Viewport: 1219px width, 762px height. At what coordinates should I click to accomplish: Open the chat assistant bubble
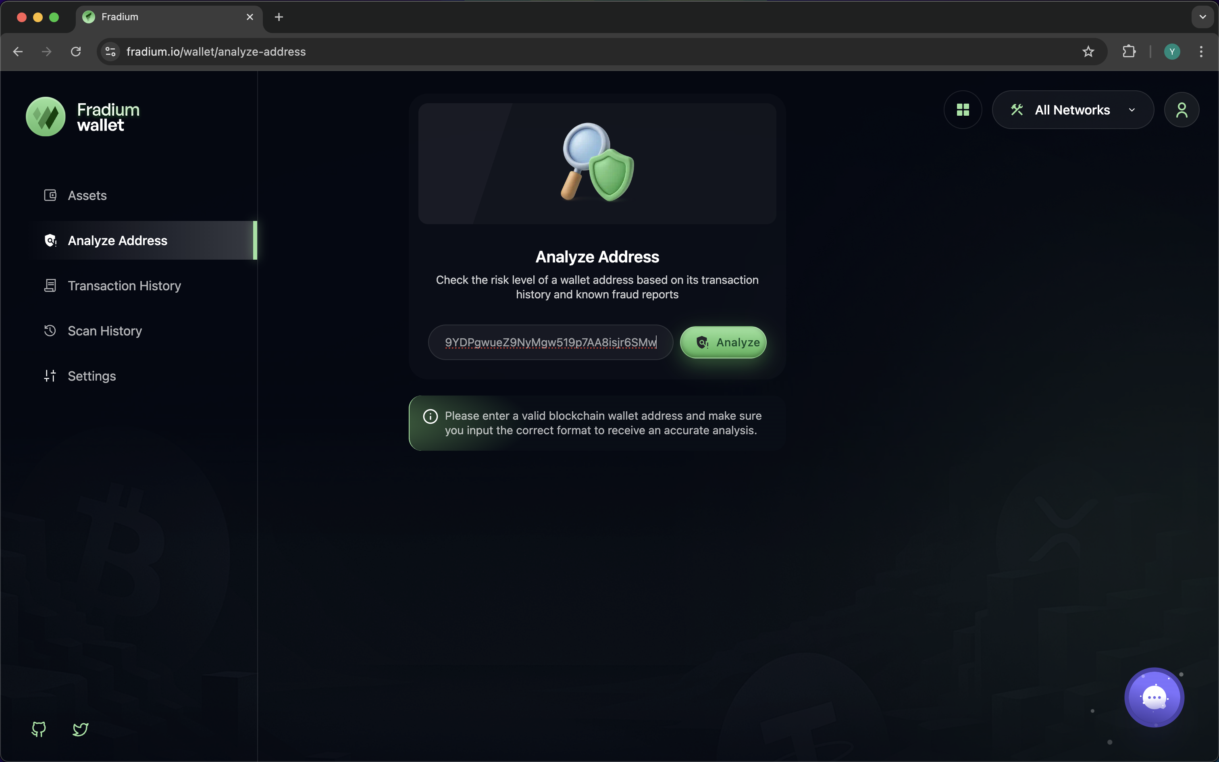point(1154,697)
